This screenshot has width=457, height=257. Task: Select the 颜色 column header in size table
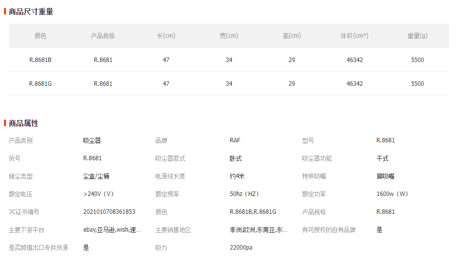[40, 36]
